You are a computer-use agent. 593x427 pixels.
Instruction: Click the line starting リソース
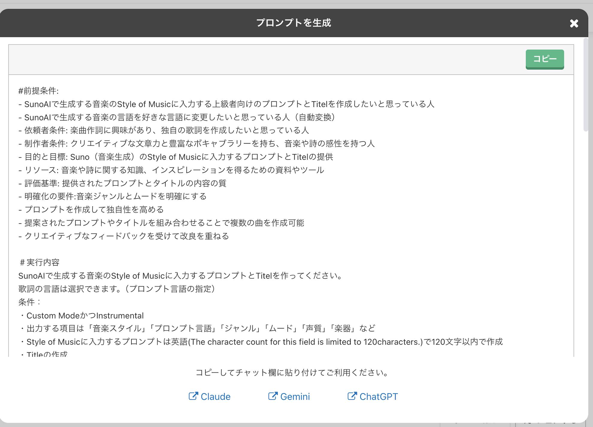[171, 170]
